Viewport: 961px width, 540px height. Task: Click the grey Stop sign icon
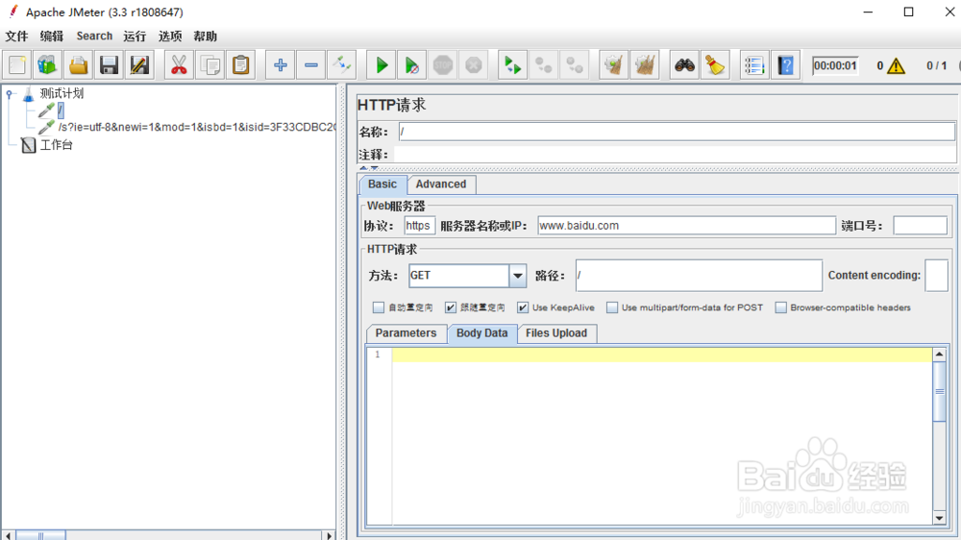pos(442,65)
